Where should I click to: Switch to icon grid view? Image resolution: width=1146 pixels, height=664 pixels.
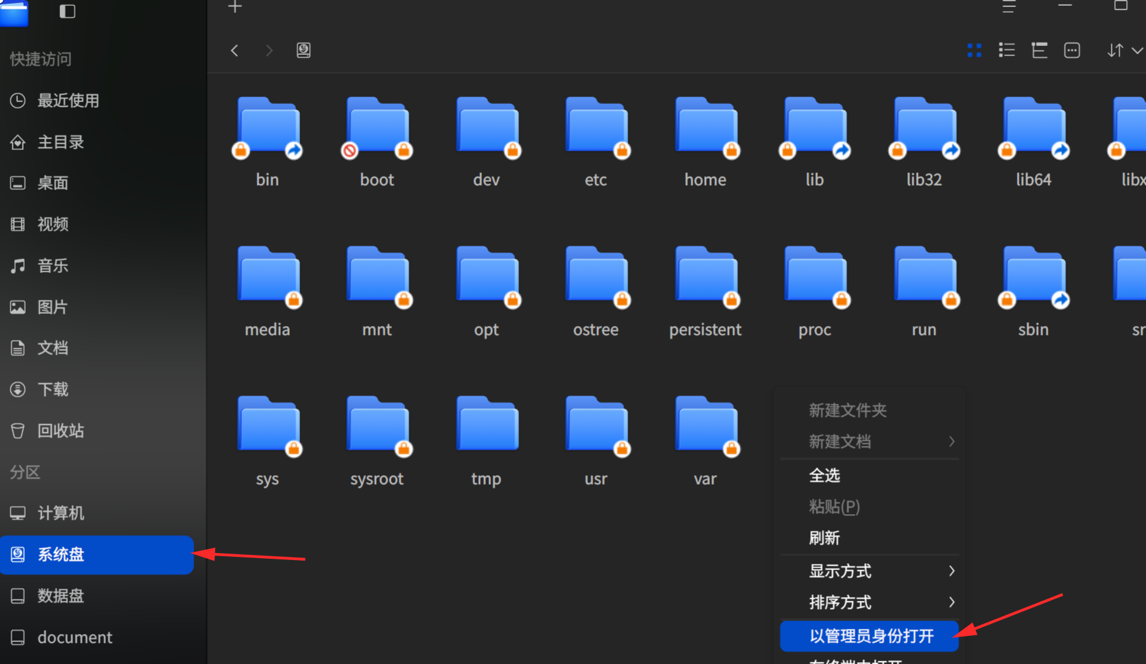[974, 50]
